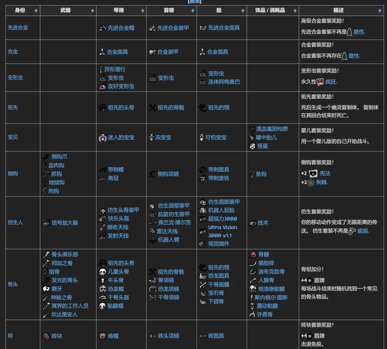Viewport: 387px width, 349px height.
Task: Click the 异形潜行 item icon
Action: [101, 69]
